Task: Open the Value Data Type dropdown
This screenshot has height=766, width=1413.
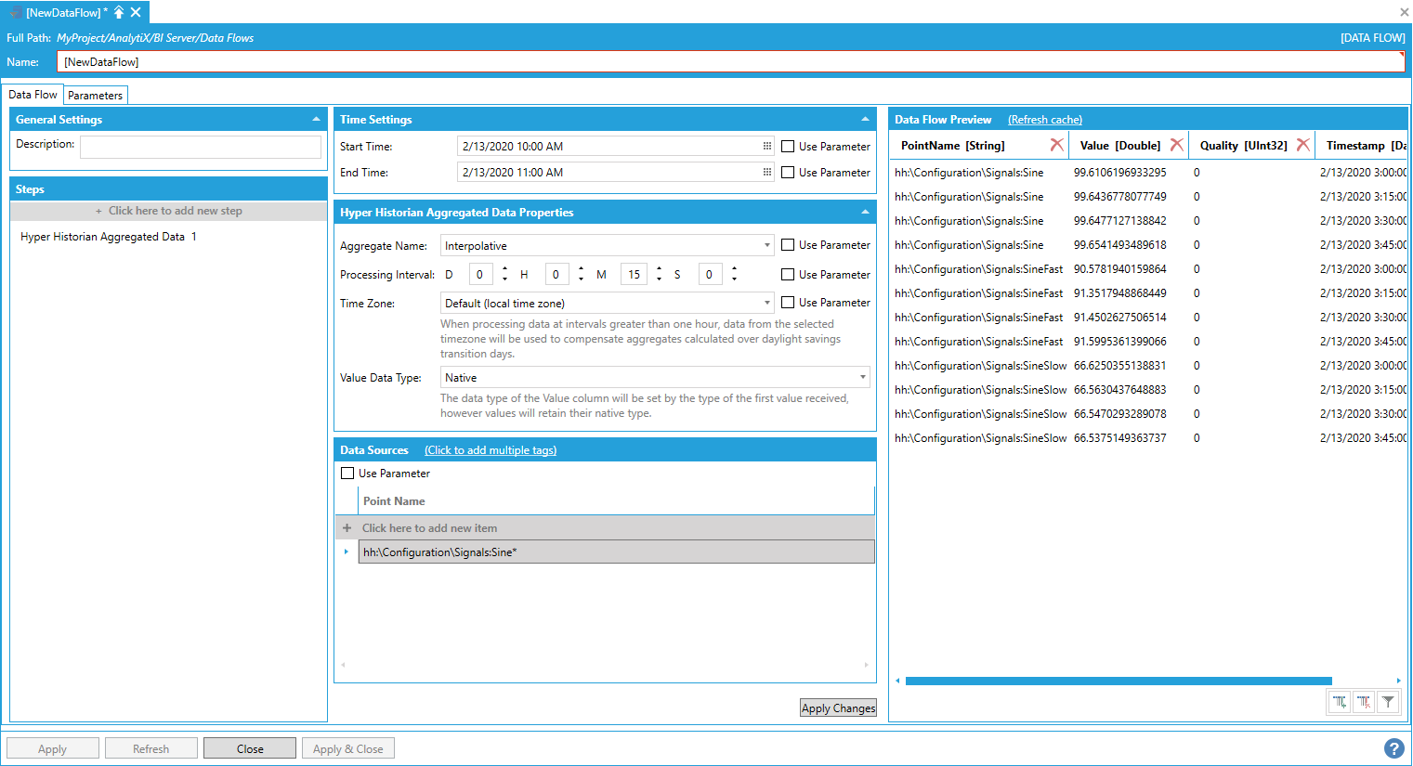Action: pos(862,378)
